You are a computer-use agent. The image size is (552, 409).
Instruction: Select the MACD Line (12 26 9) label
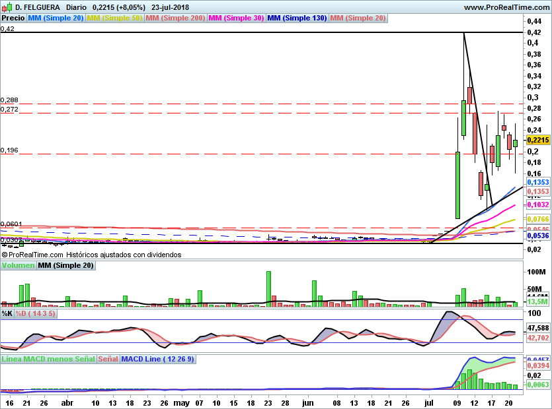pyautogui.click(x=158, y=360)
